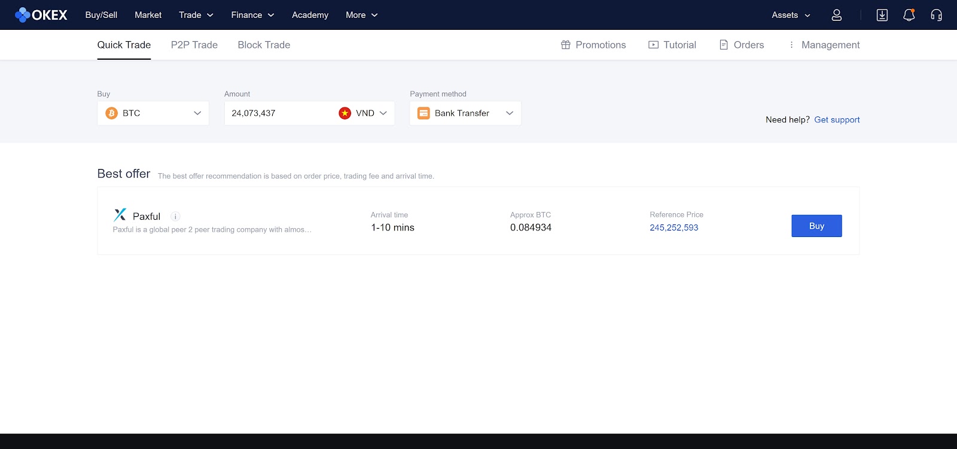Click the arrival time value 1-10 mins
This screenshot has height=449, width=957.
point(392,227)
